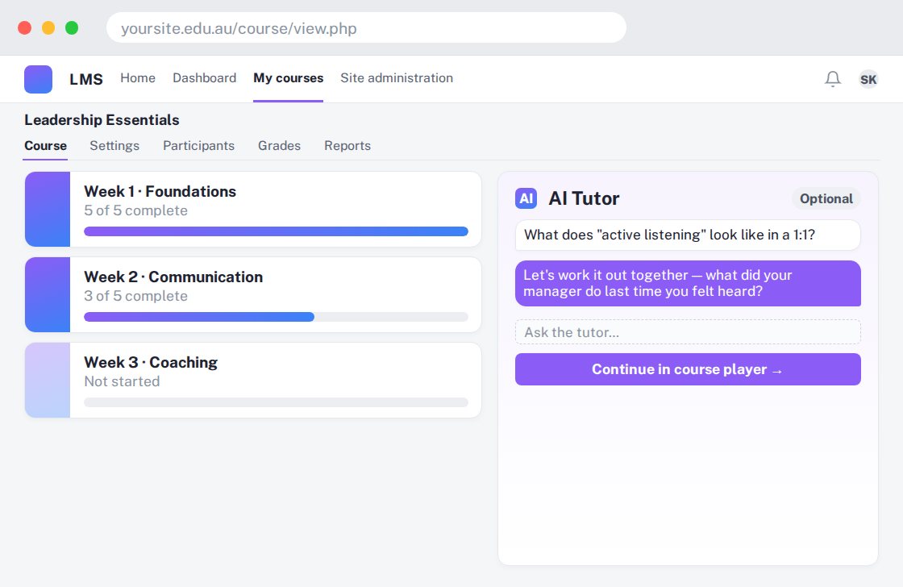Open Site administration
Image resolution: width=903 pixels, height=587 pixels.
pyautogui.click(x=397, y=77)
